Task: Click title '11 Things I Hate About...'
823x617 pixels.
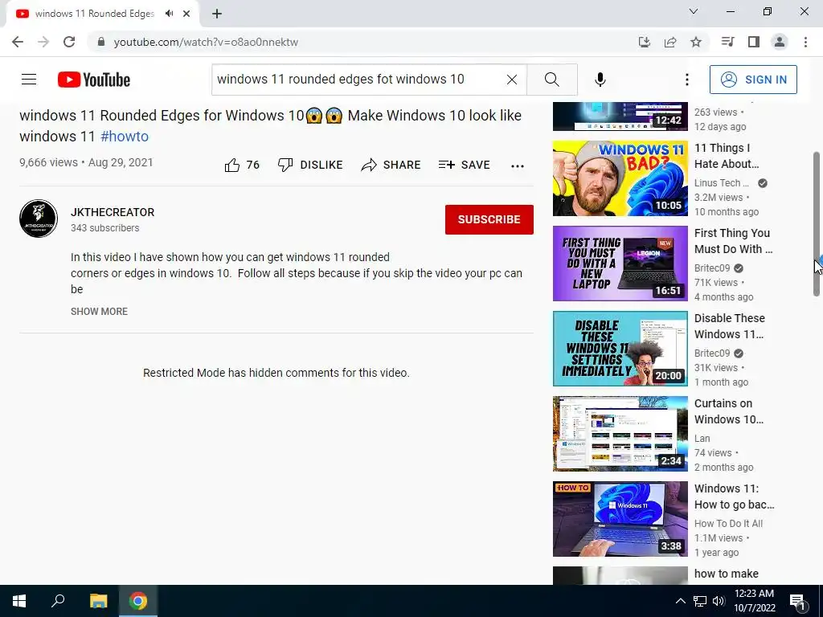Action: (x=727, y=156)
